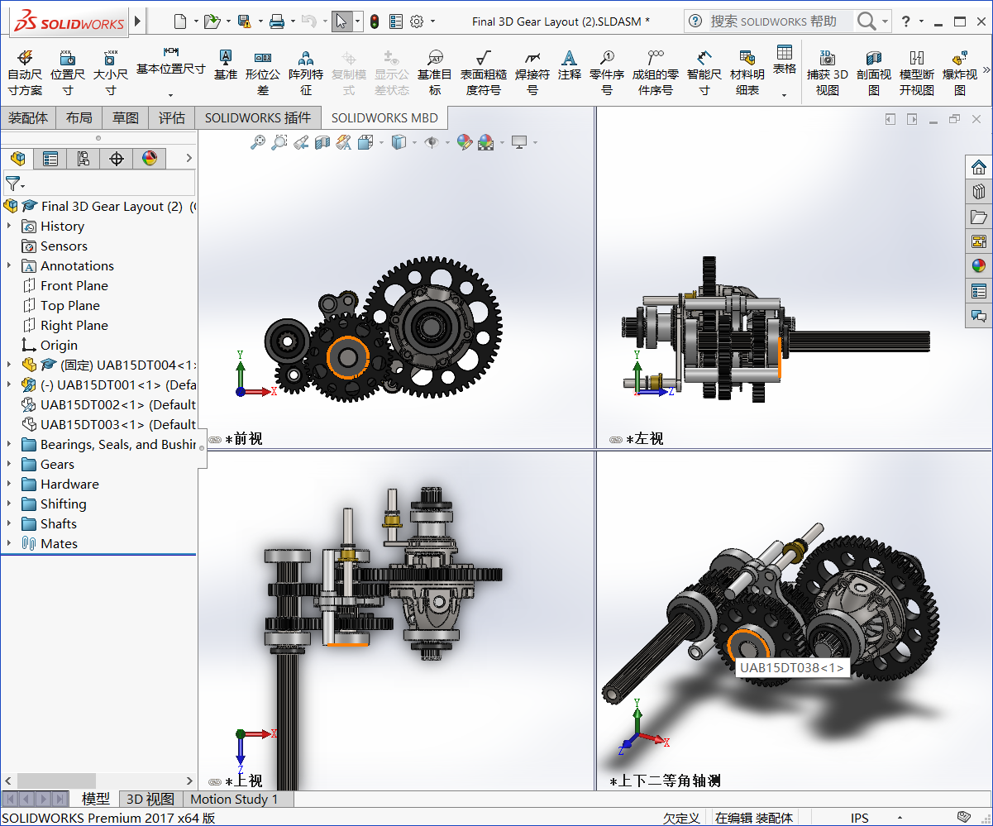The height and width of the screenshot is (826, 993).
Task: Click Zoom to Fit in viewport toolbar
Action: coord(258,142)
